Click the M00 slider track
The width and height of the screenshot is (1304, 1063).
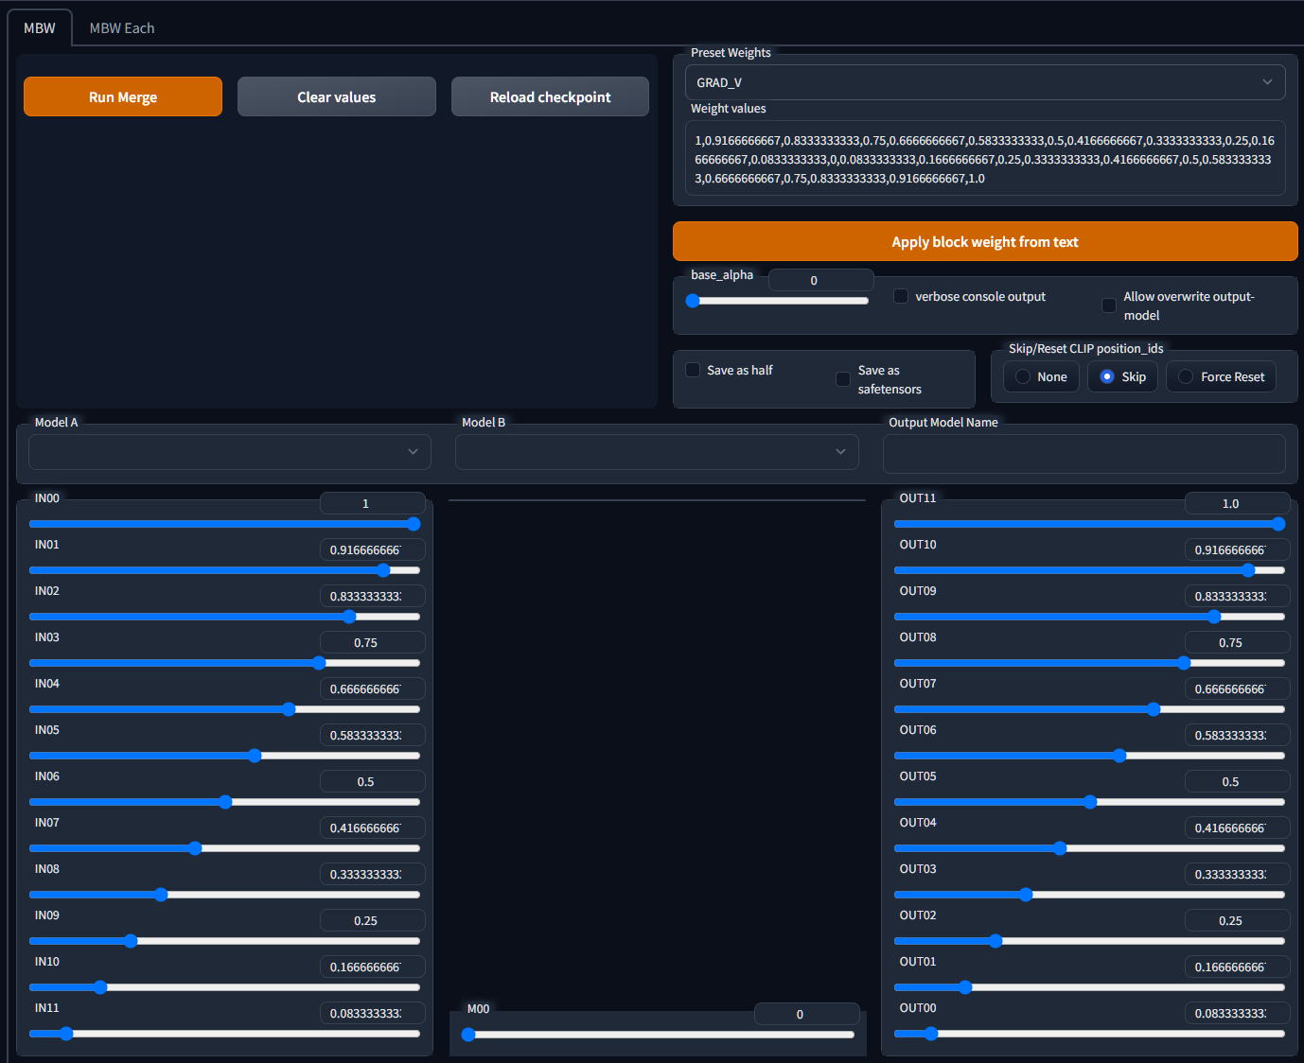pyautogui.click(x=661, y=1035)
